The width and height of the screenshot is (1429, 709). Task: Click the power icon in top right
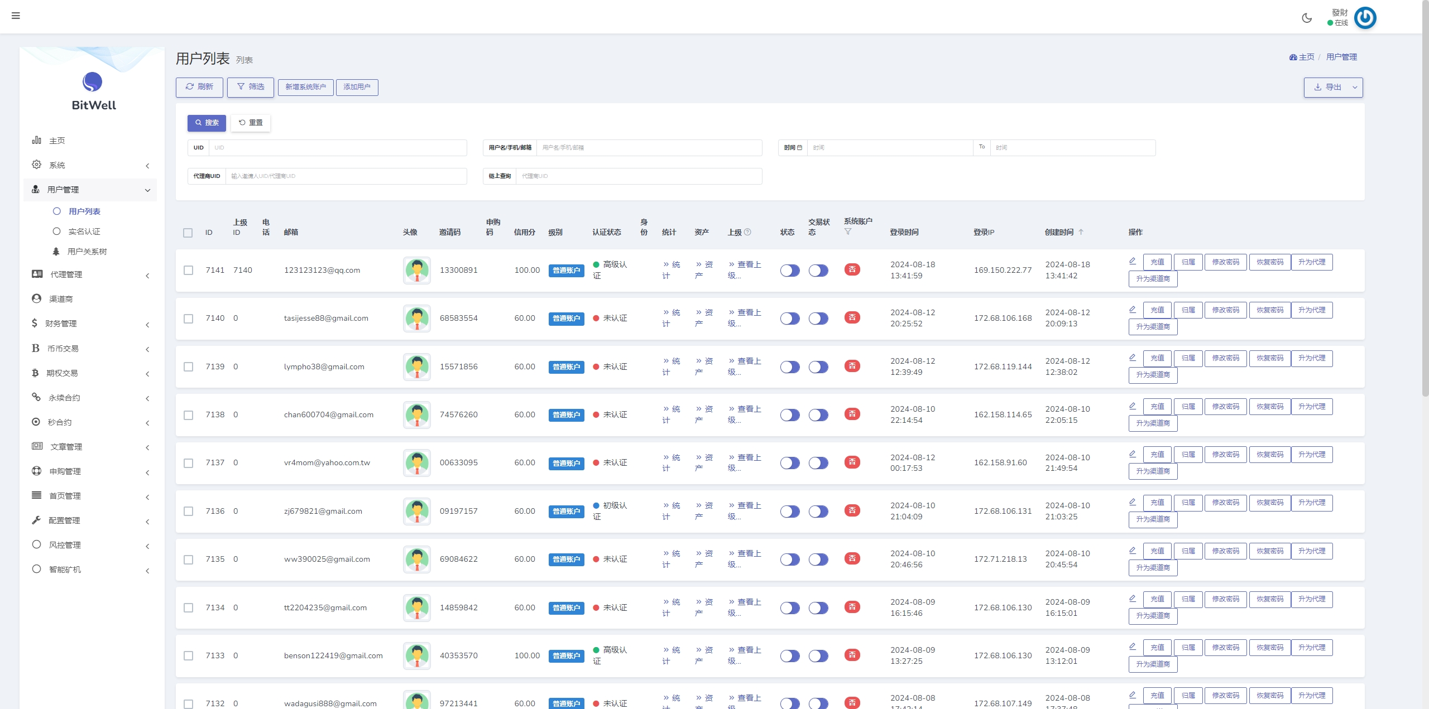(1366, 16)
